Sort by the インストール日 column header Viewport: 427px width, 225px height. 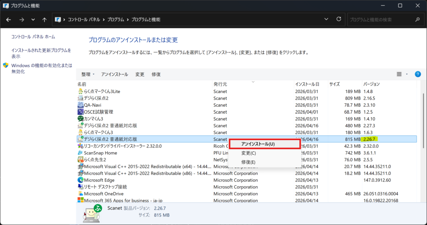coord(311,84)
